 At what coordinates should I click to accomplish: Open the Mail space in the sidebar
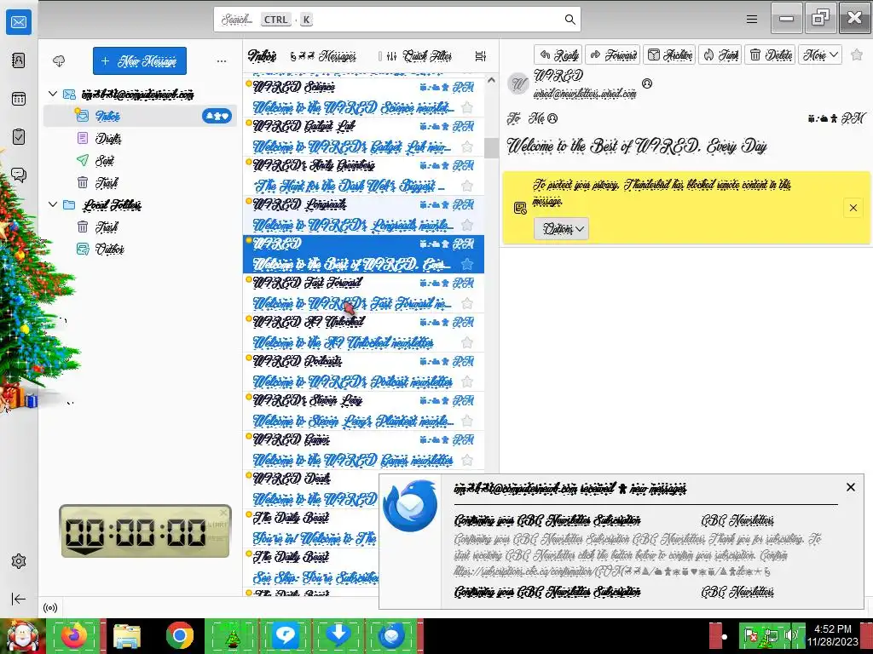19,22
